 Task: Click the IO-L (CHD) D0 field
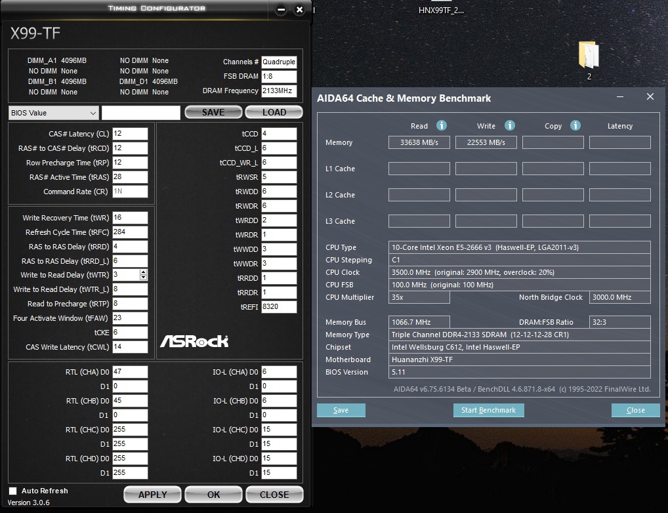(x=279, y=459)
